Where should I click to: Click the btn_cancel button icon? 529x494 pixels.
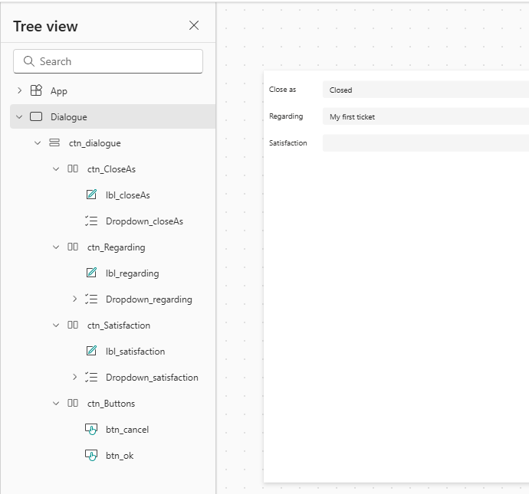tap(91, 430)
